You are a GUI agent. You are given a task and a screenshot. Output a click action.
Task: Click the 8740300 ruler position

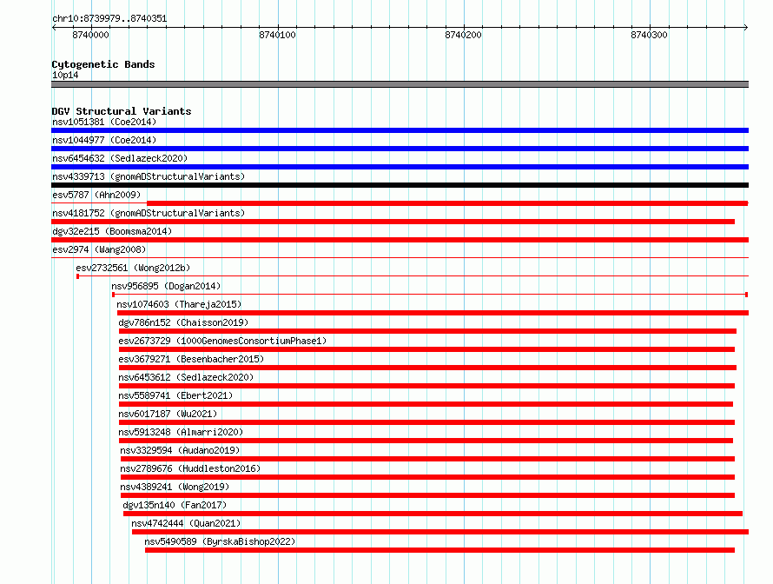coord(650,35)
